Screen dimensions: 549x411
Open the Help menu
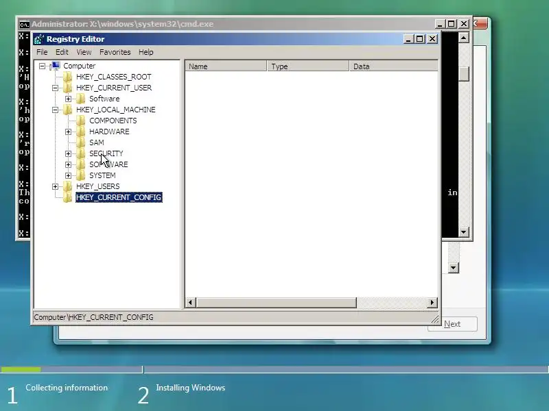(x=146, y=52)
